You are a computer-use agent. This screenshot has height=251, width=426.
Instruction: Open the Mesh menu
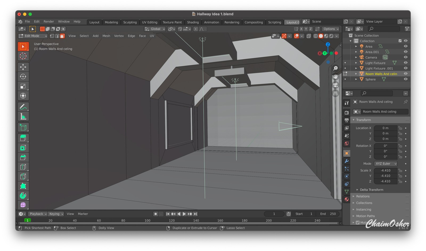point(106,36)
